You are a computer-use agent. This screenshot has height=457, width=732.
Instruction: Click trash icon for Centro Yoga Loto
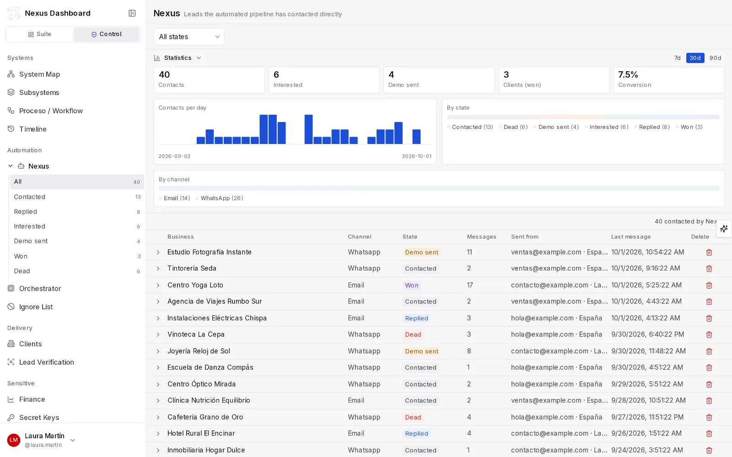pos(709,285)
